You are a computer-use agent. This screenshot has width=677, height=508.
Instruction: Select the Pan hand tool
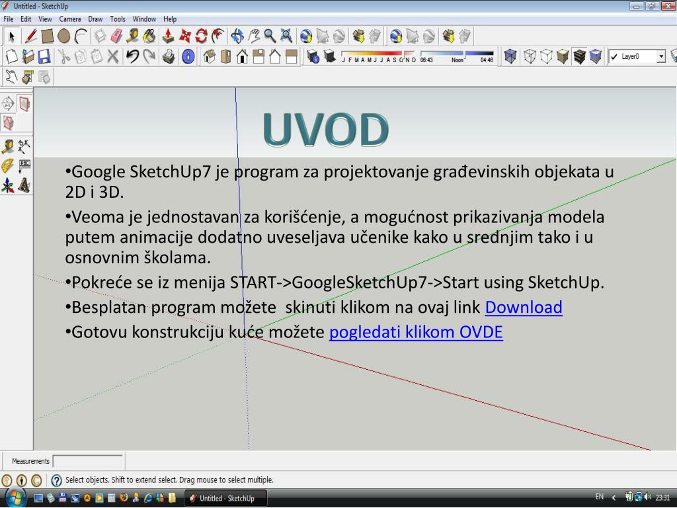tap(253, 36)
